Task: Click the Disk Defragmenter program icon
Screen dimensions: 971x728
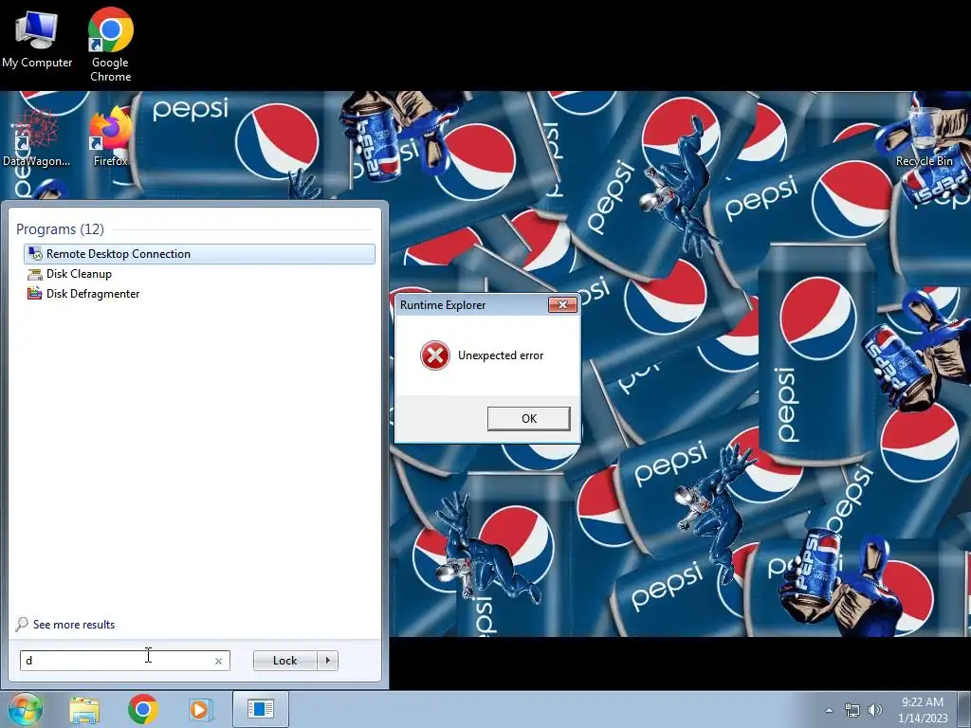Action: tap(35, 294)
